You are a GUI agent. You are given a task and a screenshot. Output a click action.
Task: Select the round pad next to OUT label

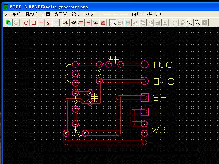point(144,65)
